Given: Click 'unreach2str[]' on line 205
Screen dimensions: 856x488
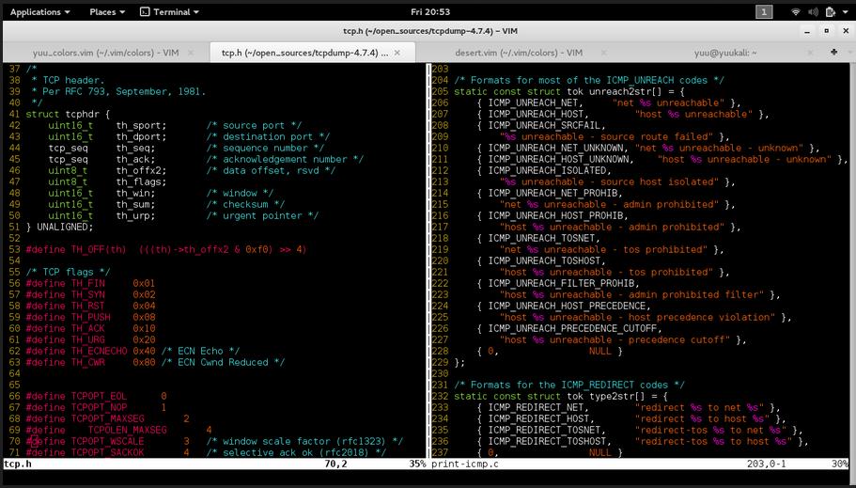Looking at the screenshot, I should click(x=626, y=92).
